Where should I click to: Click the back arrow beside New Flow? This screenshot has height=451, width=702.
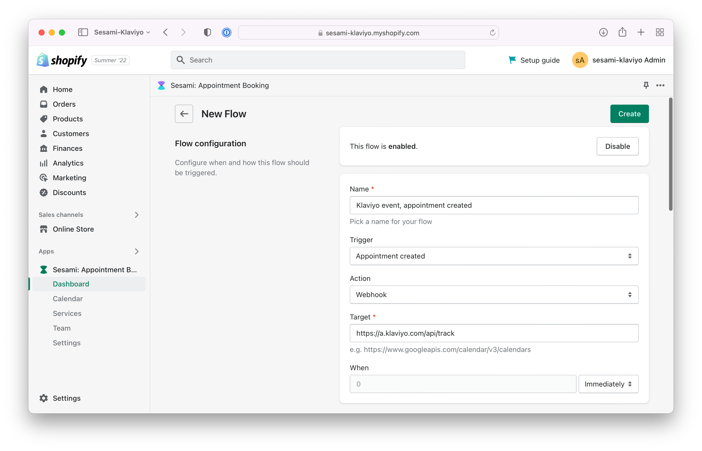(184, 114)
